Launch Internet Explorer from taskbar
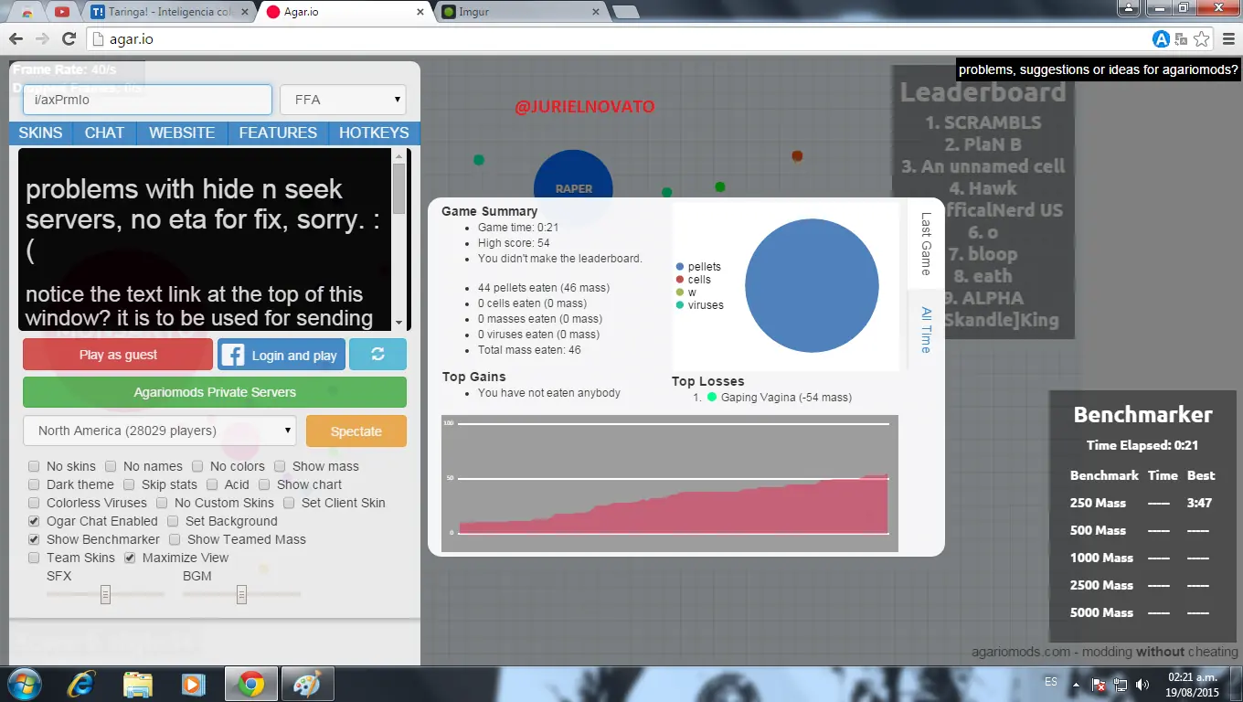Screen dimensions: 1243x702 (x=81, y=684)
